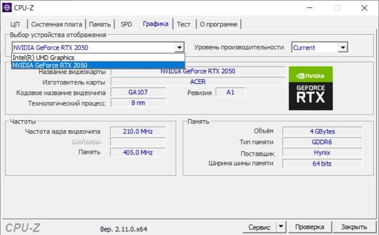Click the Технологический процесс label
The width and height of the screenshot is (379, 235).
point(67,103)
